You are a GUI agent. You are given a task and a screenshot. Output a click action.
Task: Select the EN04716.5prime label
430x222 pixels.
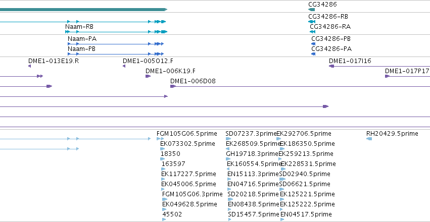point(253,184)
